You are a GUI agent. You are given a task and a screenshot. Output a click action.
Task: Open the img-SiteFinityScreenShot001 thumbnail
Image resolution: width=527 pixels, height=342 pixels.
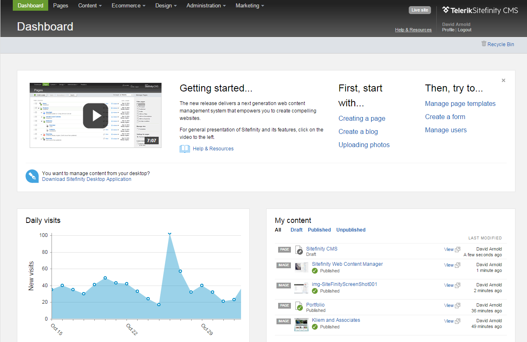301,288
